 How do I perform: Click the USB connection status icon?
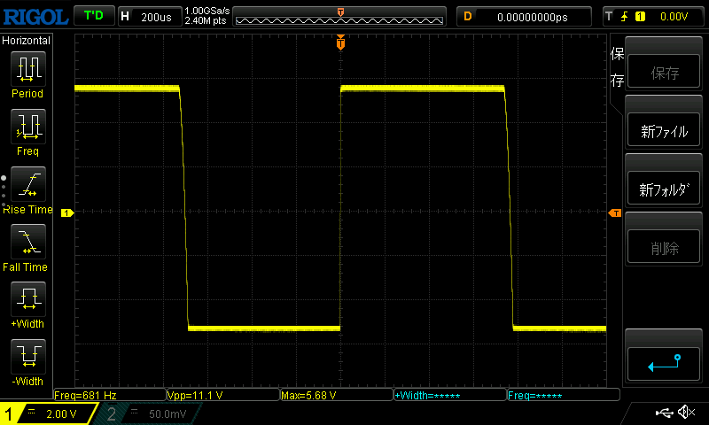click(664, 412)
